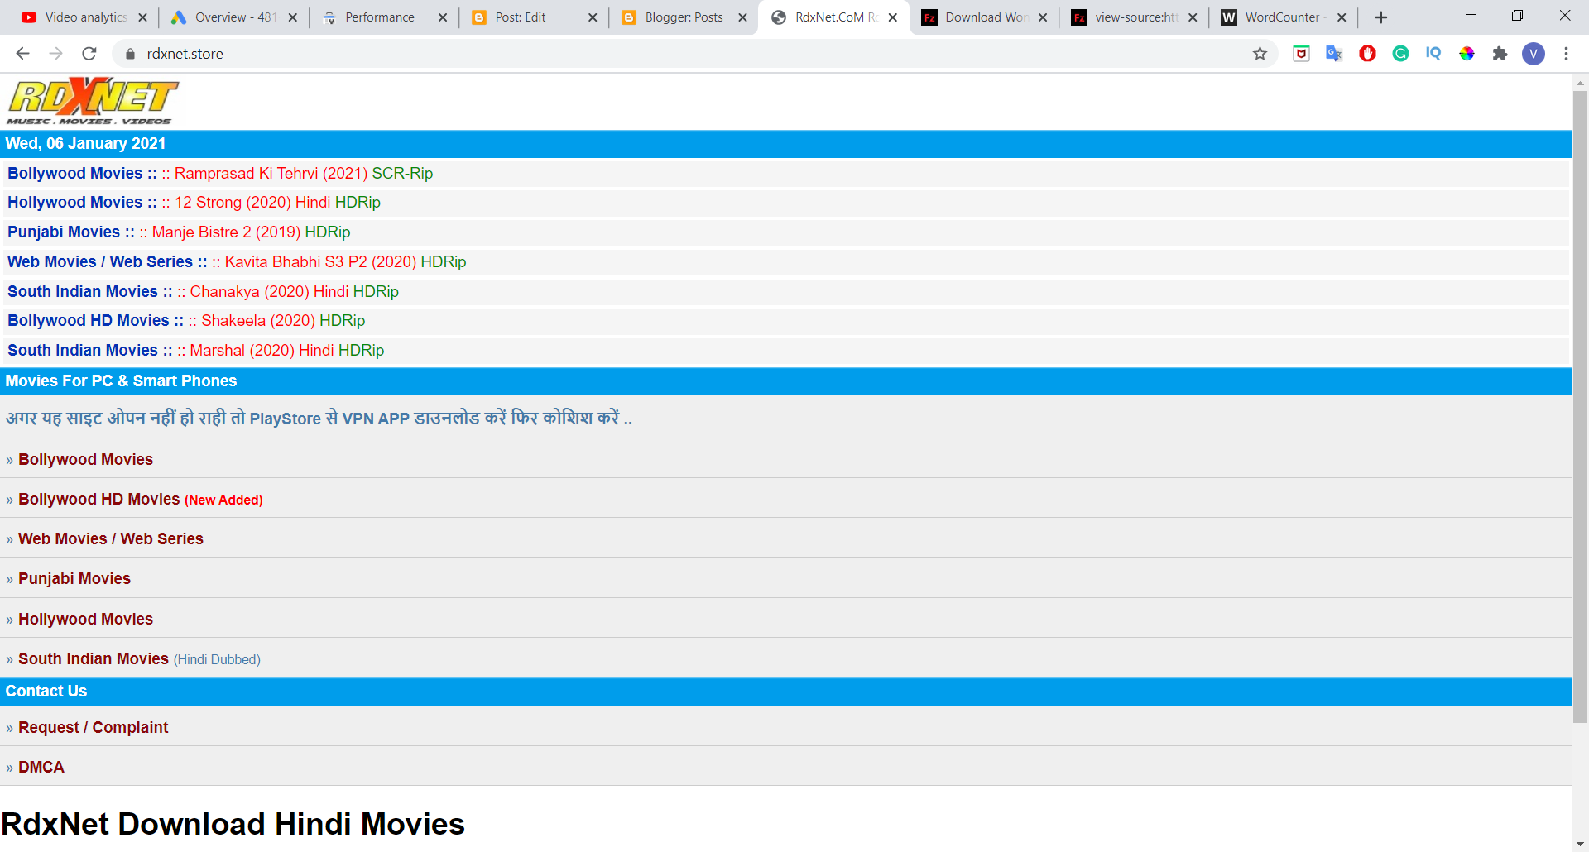View site information lock icon
The width and height of the screenshot is (1589, 852).
coord(130,54)
